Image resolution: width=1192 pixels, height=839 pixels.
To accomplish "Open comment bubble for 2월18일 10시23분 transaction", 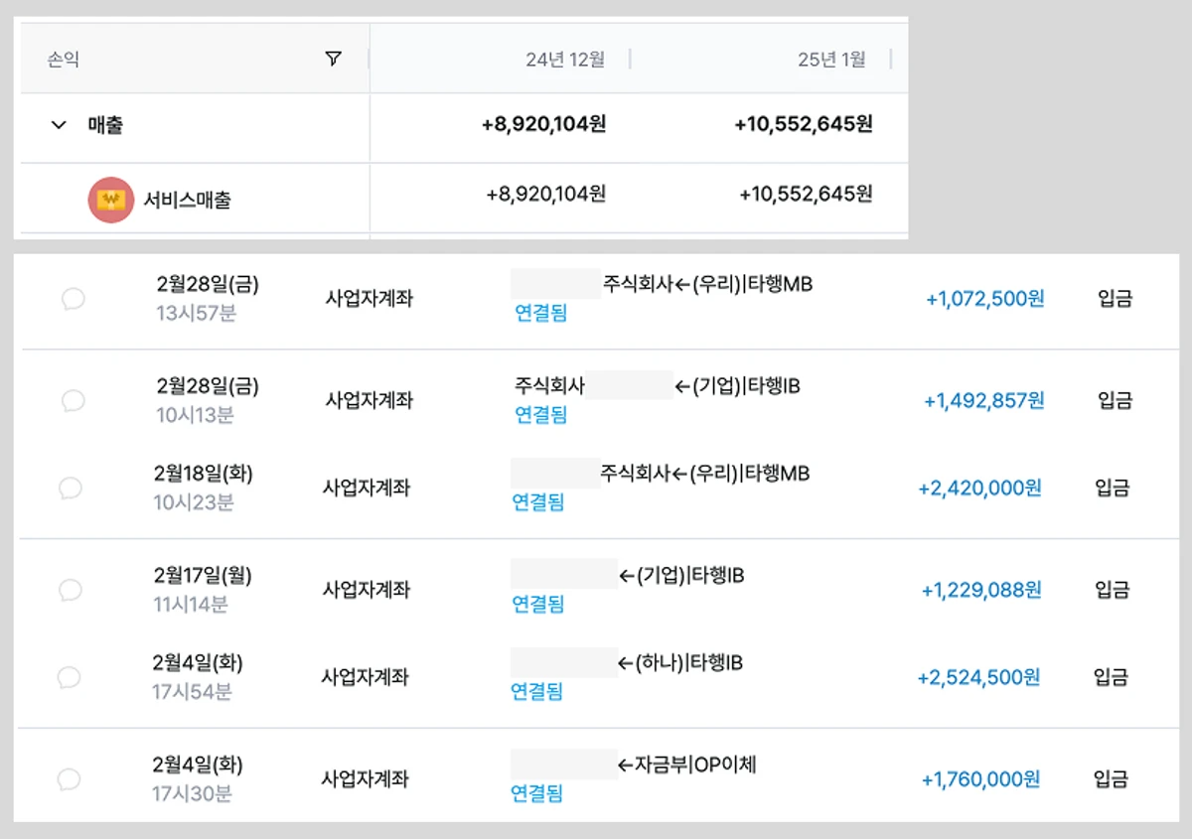I will pos(71,488).
